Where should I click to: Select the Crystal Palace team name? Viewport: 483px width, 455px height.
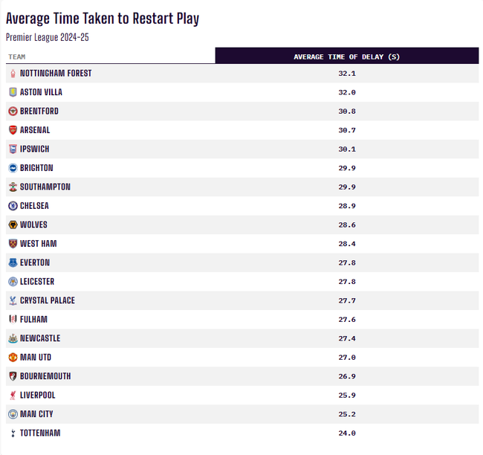click(x=48, y=300)
